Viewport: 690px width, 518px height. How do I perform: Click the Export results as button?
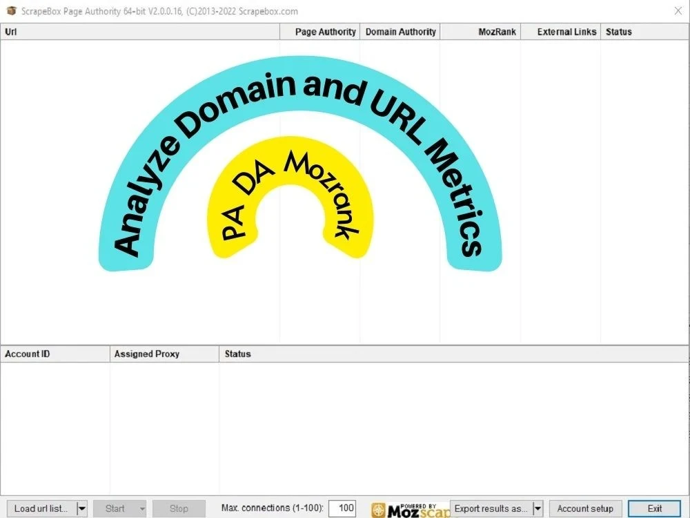click(x=491, y=508)
